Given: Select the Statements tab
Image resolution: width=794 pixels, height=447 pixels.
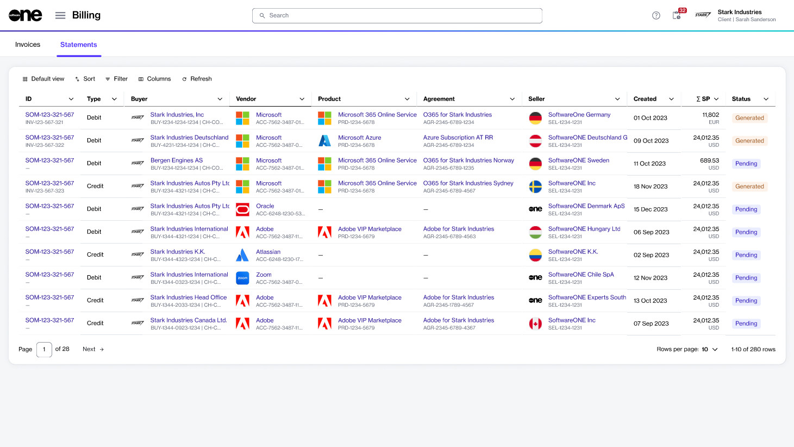Looking at the screenshot, I should (79, 45).
